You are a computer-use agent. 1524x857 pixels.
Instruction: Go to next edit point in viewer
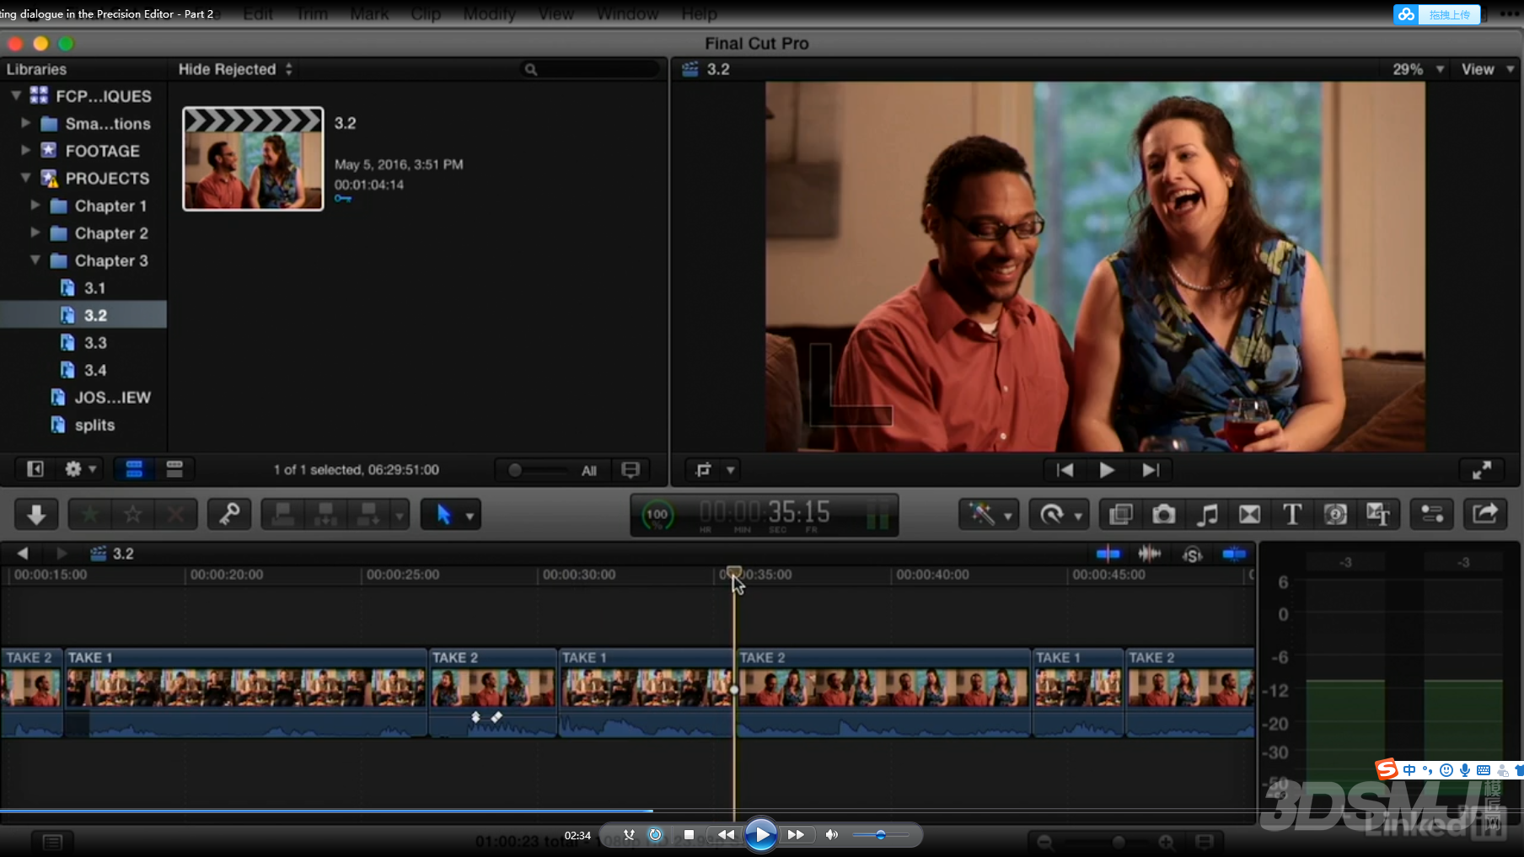[x=1151, y=470]
